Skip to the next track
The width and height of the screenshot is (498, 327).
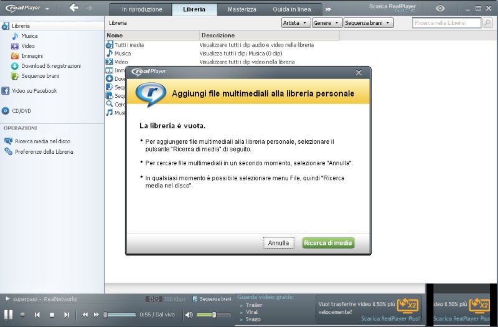tap(67, 315)
